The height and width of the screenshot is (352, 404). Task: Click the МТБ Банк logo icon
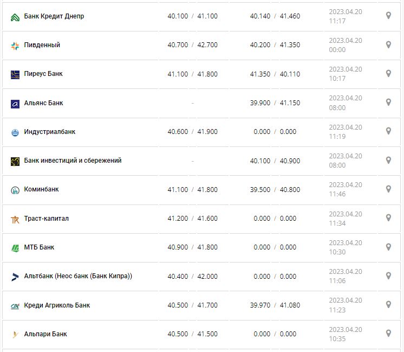15,248
